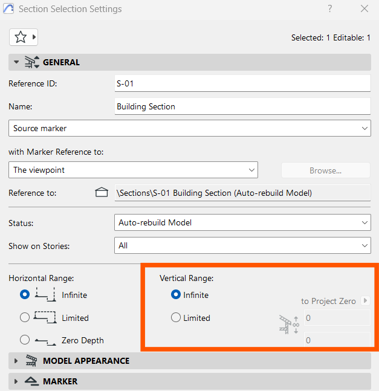Select Zero Depth horizontal range option
This screenshot has height=391, width=379.
pyautogui.click(x=25, y=340)
